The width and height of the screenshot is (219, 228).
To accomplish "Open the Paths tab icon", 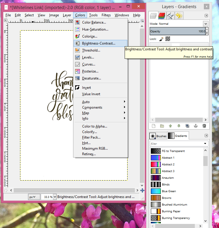I will point(170,16).
